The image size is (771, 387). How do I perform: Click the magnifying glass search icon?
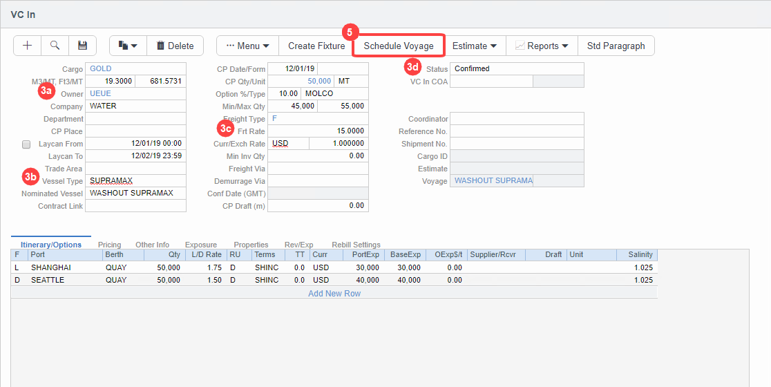[55, 46]
